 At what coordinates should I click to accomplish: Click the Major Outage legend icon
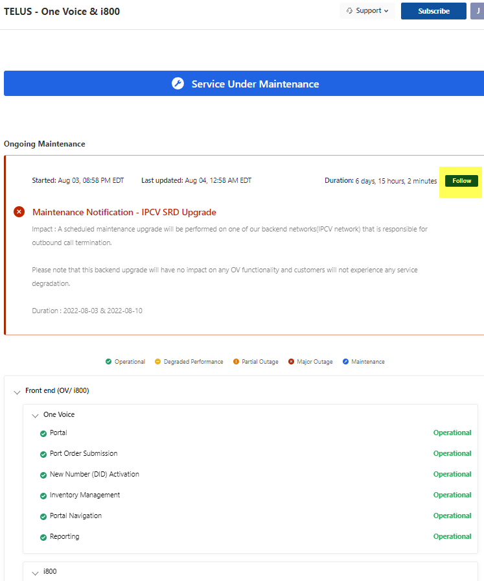click(x=291, y=362)
